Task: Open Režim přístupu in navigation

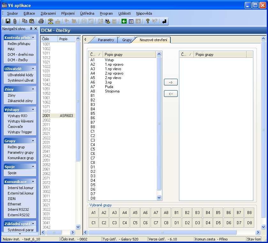Action: pos(19,44)
